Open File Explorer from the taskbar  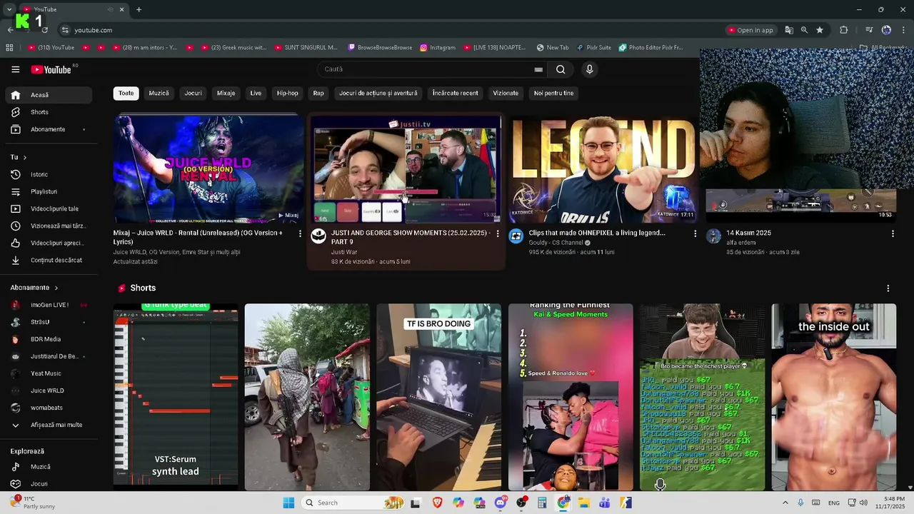pyautogui.click(x=583, y=503)
